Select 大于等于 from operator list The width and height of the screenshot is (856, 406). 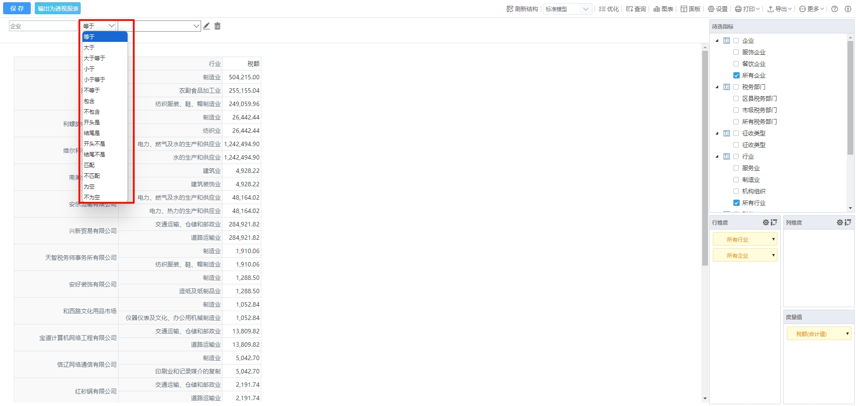coord(95,58)
